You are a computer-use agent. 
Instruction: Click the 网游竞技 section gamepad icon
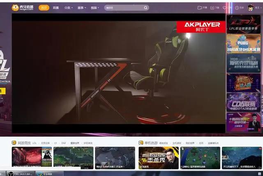(14, 142)
